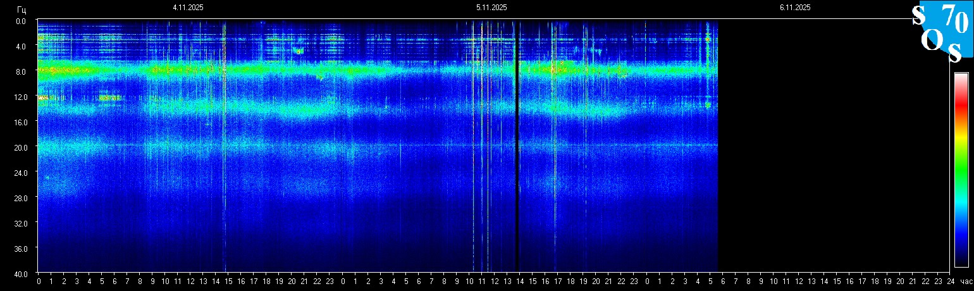Click the color intensity scale bar

961,170
